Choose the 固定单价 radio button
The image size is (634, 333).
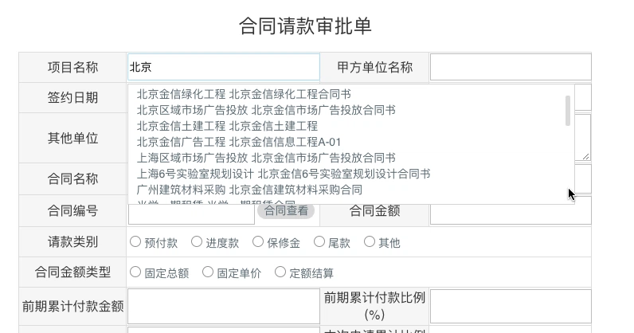click(208, 272)
